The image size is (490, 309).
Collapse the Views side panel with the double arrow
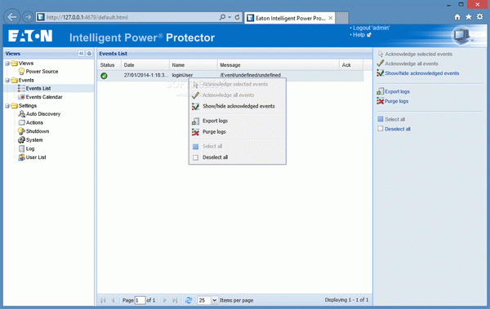tap(81, 53)
